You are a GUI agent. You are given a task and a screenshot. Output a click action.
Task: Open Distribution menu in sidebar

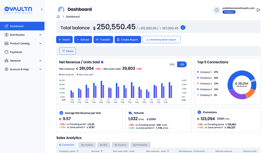(22, 35)
